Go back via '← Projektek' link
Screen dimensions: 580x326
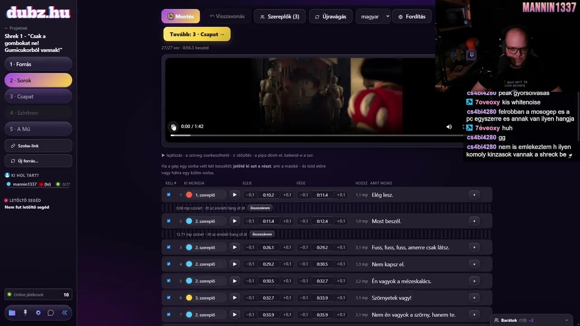(16, 28)
